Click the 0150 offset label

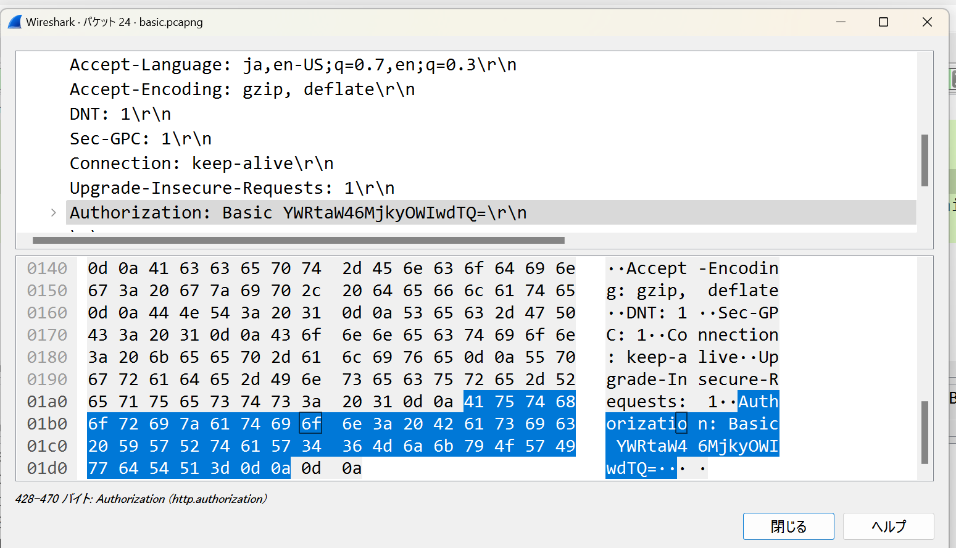click(47, 291)
